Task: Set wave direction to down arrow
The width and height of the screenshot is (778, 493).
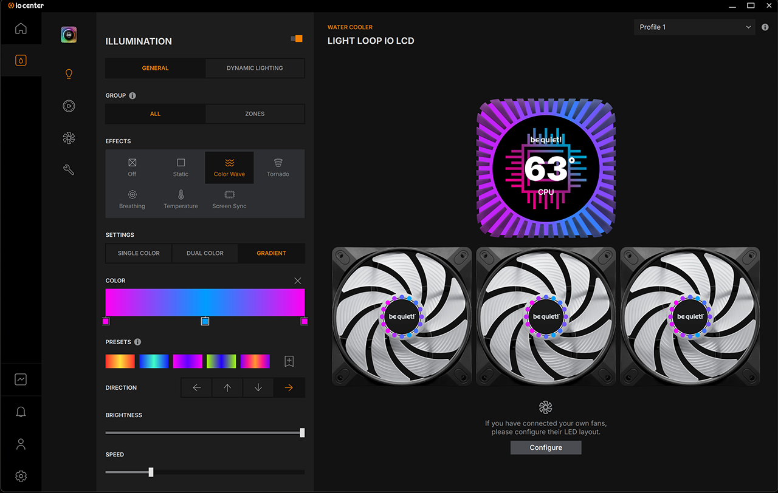Action: tap(258, 388)
